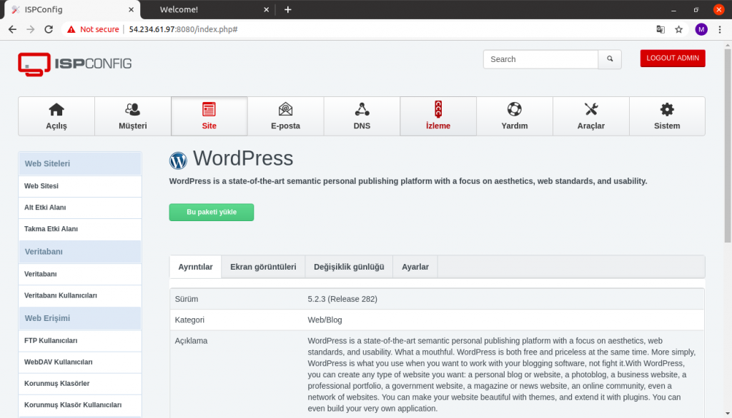Go back in browser history
The image size is (732, 418).
pyautogui.click(x=13, y=29)
